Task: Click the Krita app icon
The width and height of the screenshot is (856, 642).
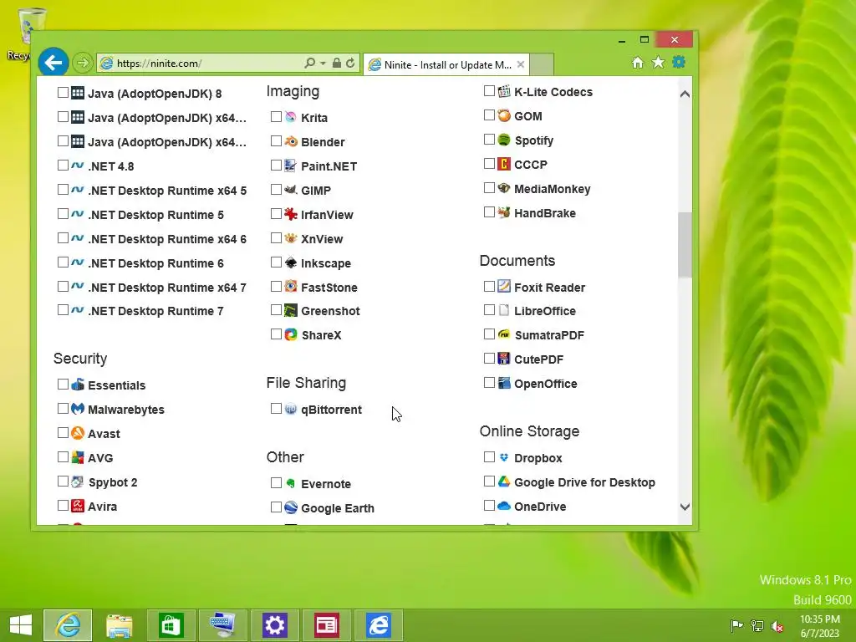Action: tap(290, 117)
